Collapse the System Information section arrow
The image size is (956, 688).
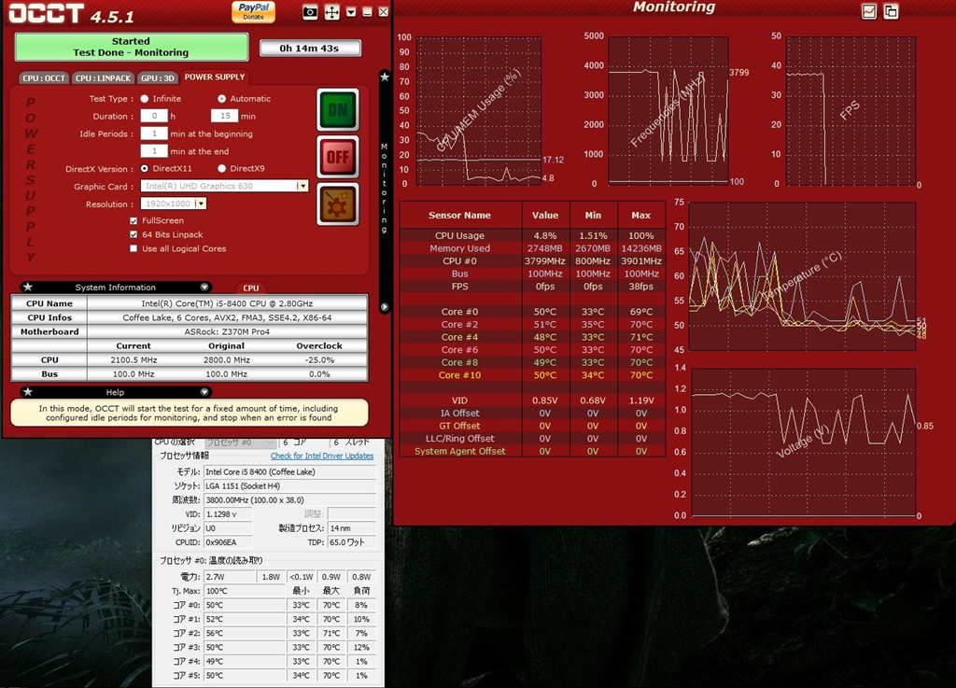(204, 287)
